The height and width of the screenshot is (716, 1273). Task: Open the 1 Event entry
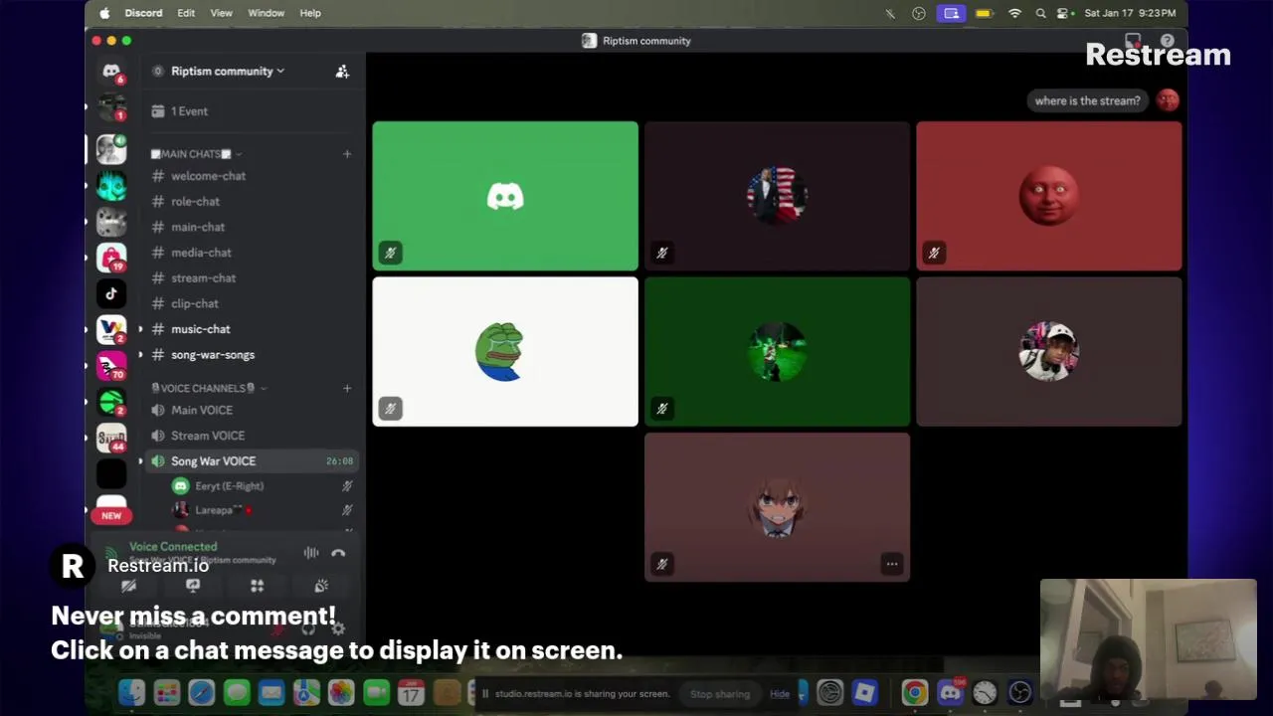tap(254, 111)
